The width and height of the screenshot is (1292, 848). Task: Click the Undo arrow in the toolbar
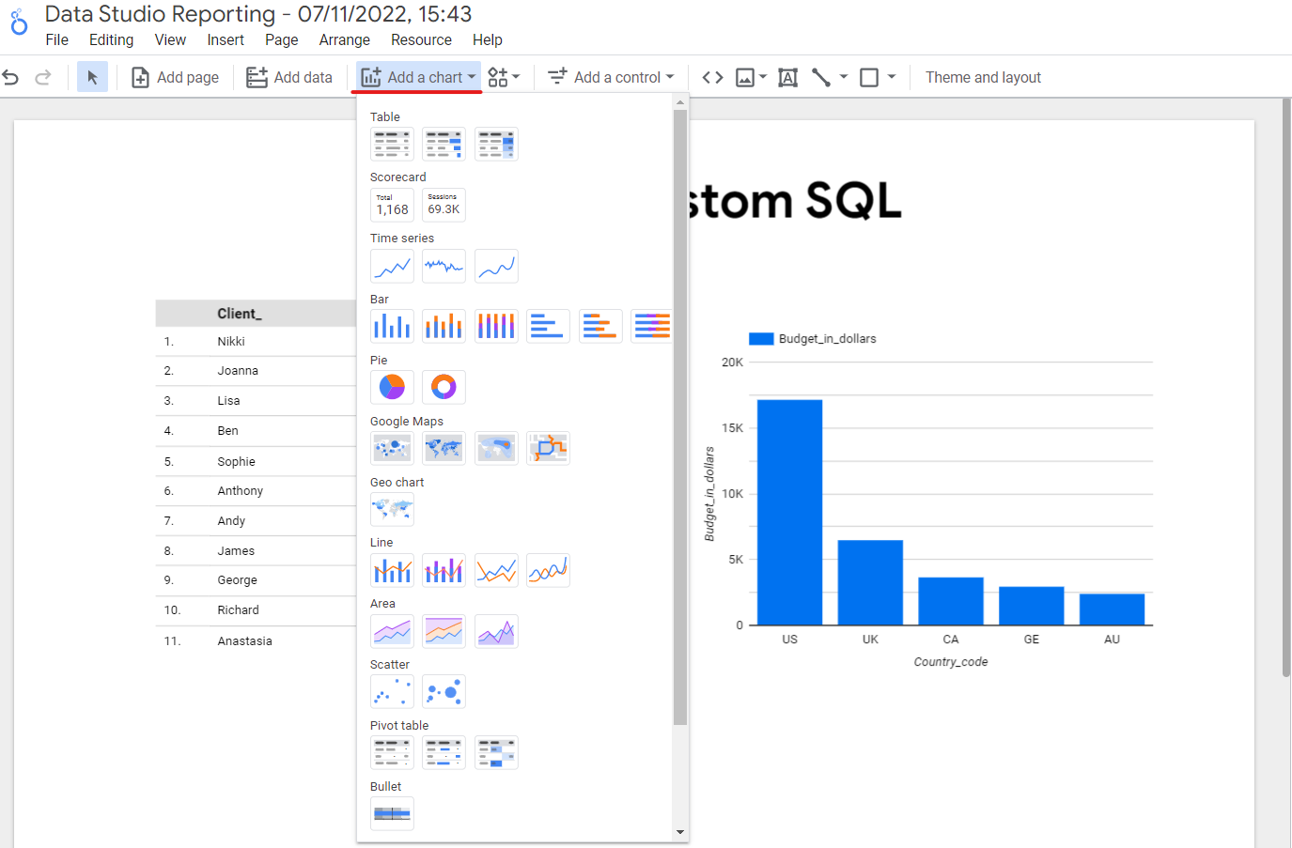pyautogui.click(x=10, y=77)
